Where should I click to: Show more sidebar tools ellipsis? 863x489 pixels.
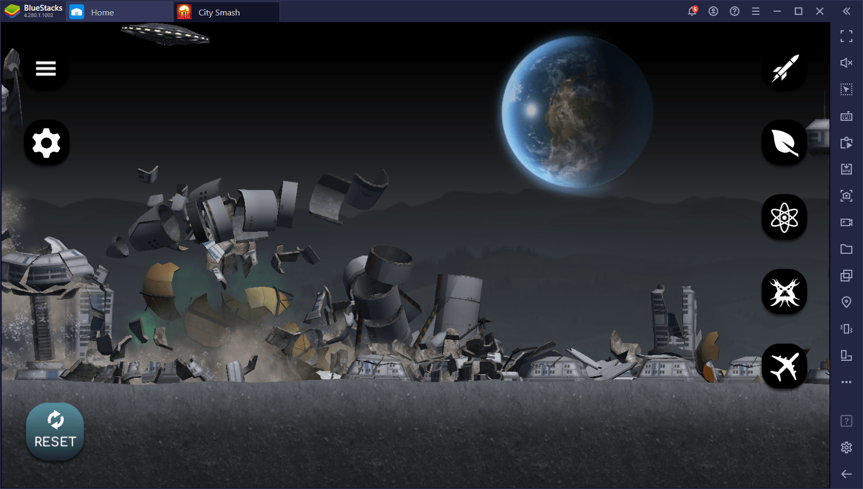point(846,382)
